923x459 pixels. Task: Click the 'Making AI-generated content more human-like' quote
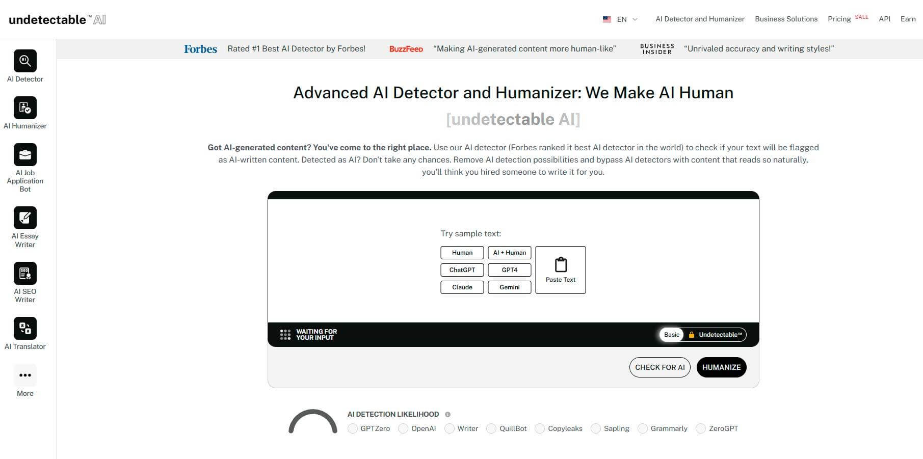coord(524,49)
